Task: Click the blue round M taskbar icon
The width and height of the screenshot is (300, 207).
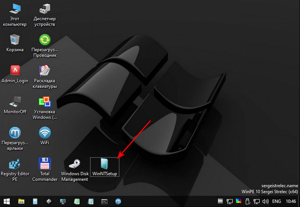Action: point(118,201)
